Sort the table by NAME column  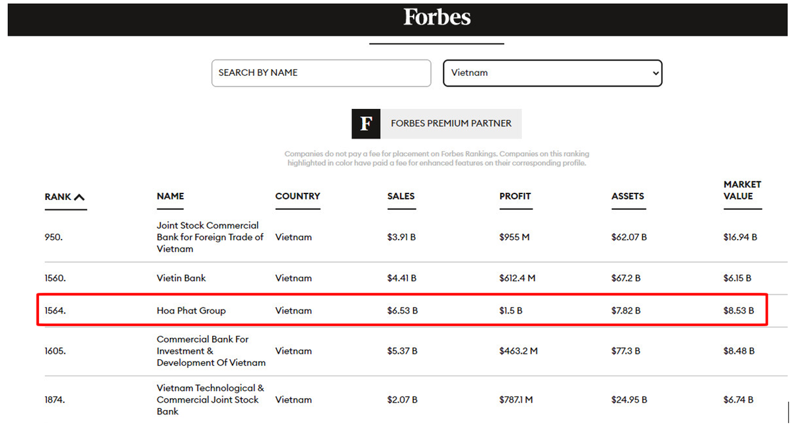170,196
